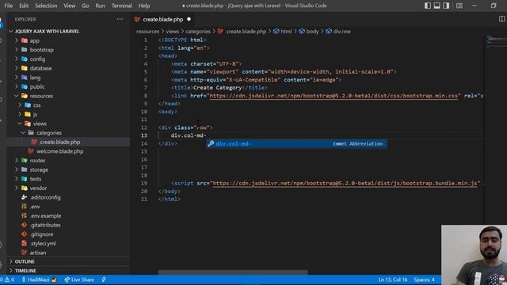Viewport: 507px width, 285px height.
Task: Click the public folder icon
Action: point(25,86)
